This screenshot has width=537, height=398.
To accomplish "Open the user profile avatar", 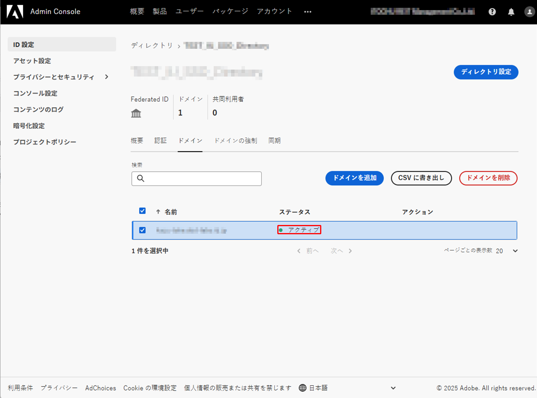I will (x=529, y=12).
